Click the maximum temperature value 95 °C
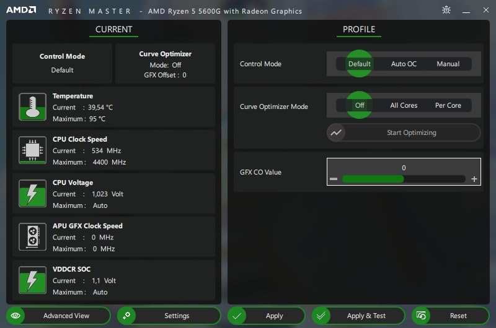The width and height of the screenshot is (496, 328). click(97, 119)
